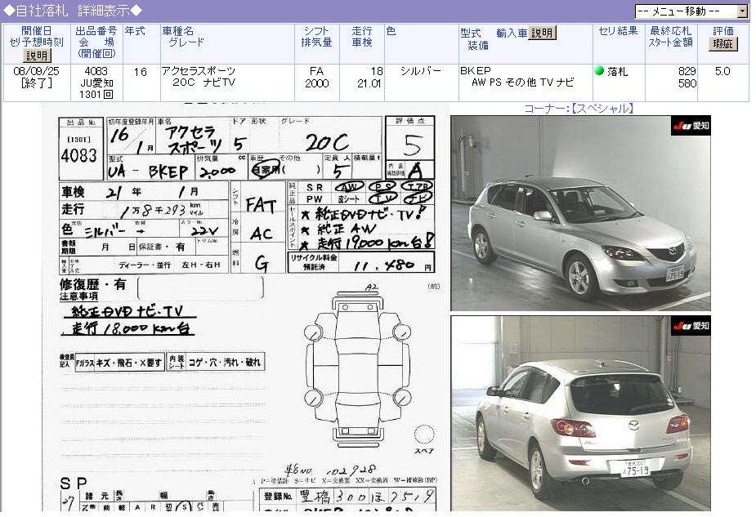Click the 自社落札 詳細表示 page title

point(73,10)
